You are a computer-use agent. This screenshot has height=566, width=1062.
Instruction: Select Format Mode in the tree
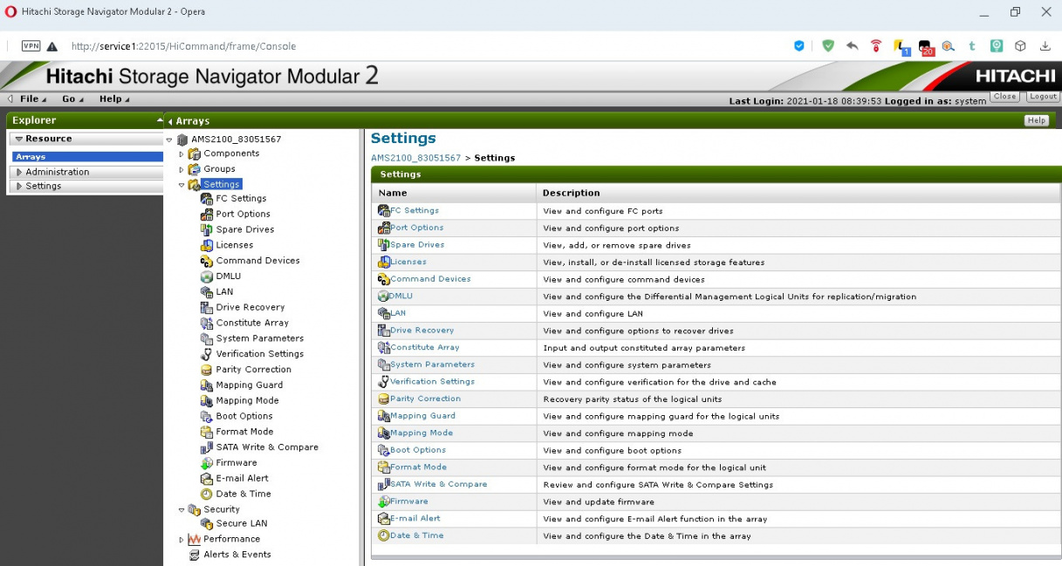point(245,432)
